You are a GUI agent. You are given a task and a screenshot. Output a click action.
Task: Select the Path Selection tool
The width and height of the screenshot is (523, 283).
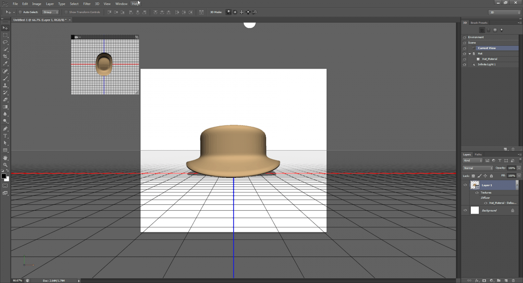pyautogui.click(x=5, y=143)
